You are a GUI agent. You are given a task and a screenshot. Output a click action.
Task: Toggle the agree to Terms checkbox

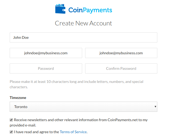coord(11,132)
